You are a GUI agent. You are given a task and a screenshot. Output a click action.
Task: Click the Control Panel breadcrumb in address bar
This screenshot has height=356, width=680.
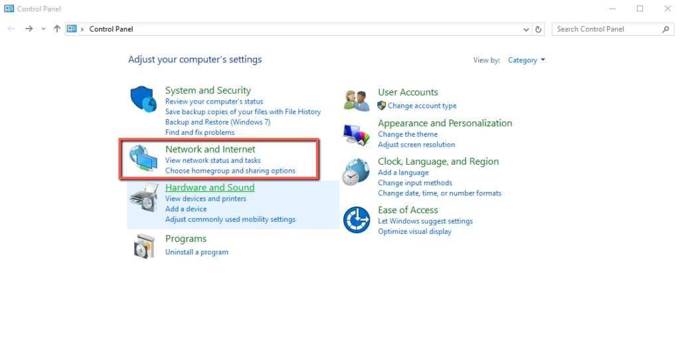111,29
